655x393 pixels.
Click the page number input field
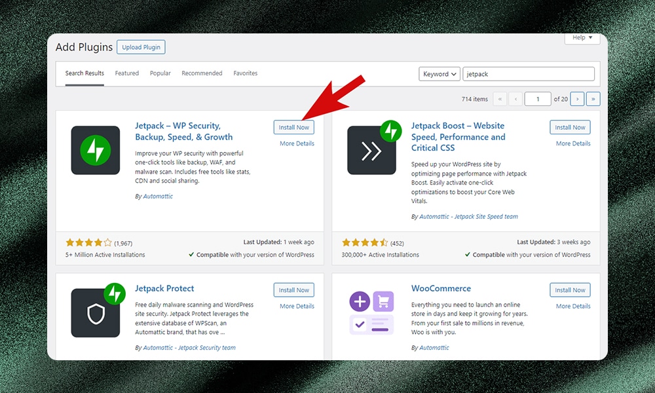coord(538,98)
